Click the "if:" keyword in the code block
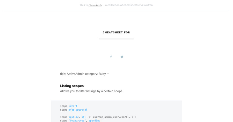The image size is (233, 122). 84,117
